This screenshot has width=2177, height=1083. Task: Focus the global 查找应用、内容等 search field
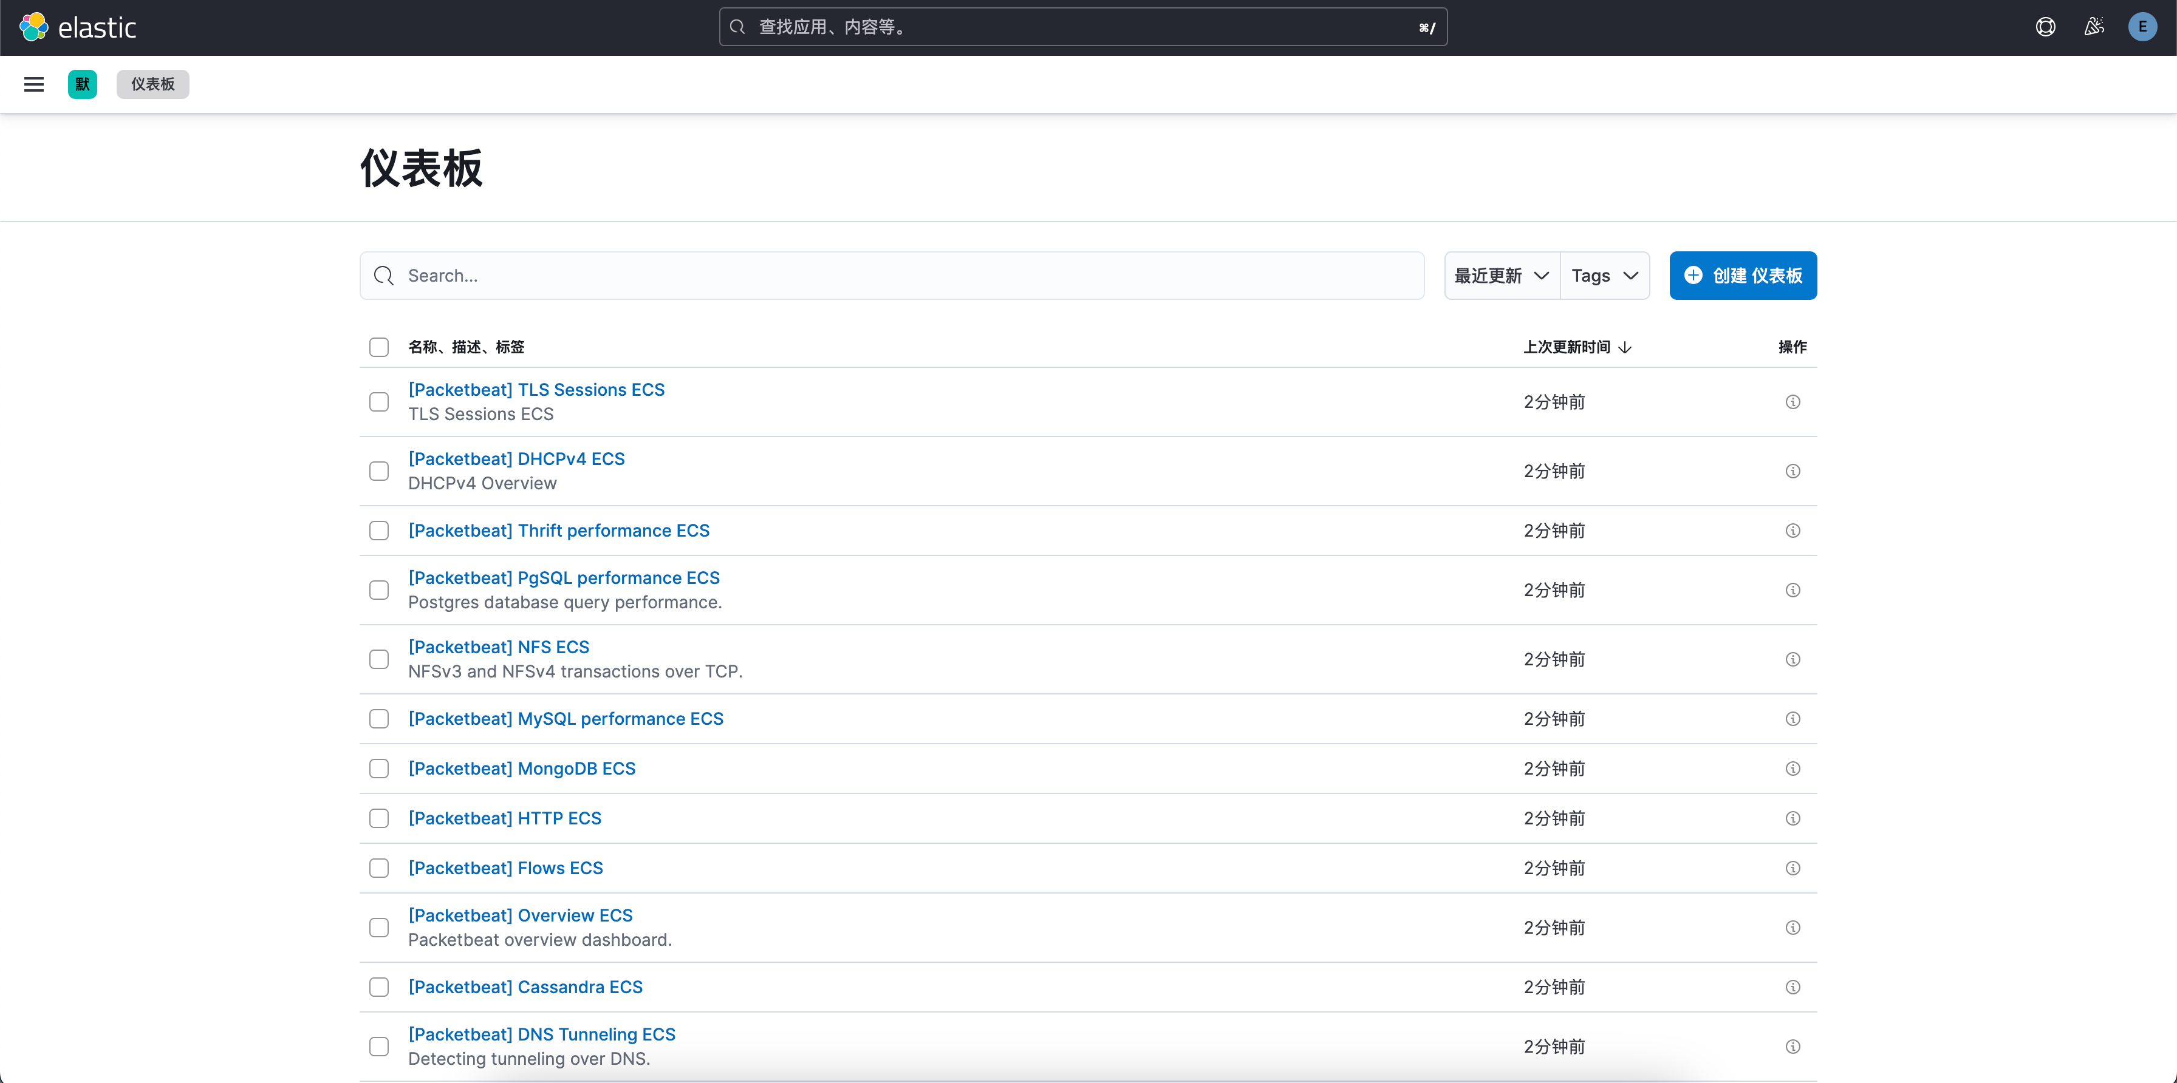(1082, 27)
